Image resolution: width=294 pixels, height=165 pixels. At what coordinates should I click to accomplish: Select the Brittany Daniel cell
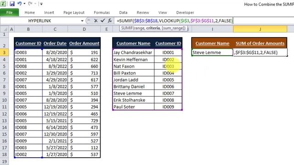coord(133,87)
